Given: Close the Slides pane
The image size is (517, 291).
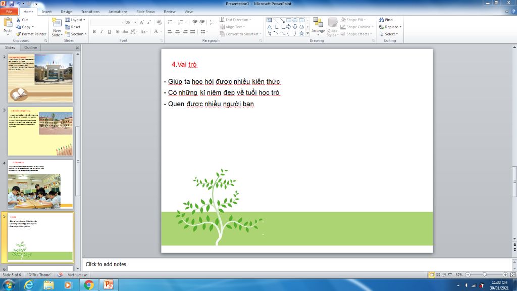Looking at the screenshot, I should [77, 48].
